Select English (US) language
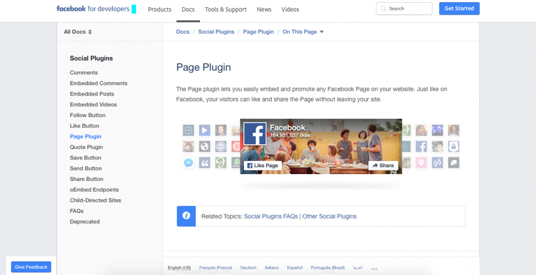The image size is (536, 275). point(179,268)
